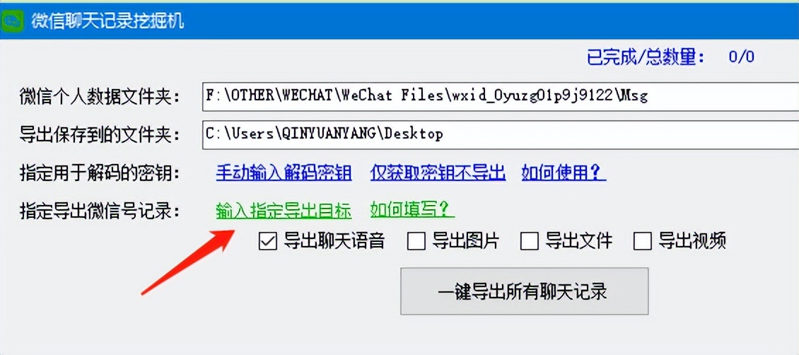Click the 0/0 progress counter
799x355 pixels.
pyautogui.click(x=742, y=57)
